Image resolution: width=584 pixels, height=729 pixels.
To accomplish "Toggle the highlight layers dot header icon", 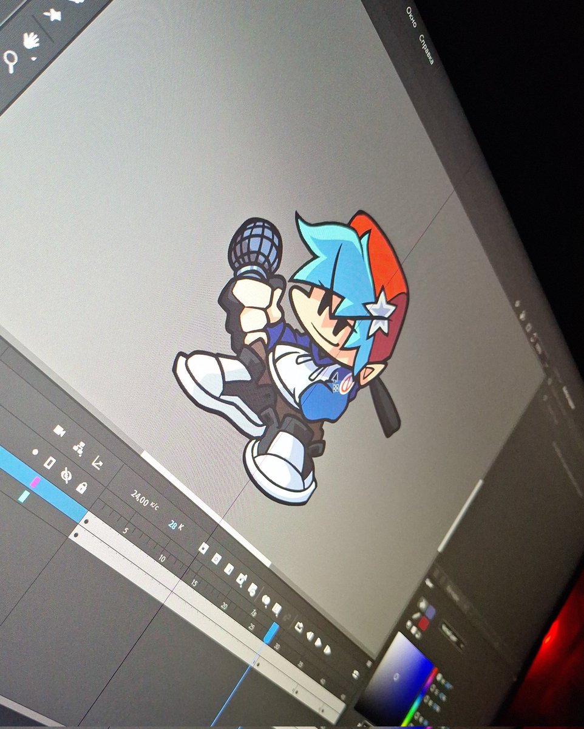I will point(35,453).
